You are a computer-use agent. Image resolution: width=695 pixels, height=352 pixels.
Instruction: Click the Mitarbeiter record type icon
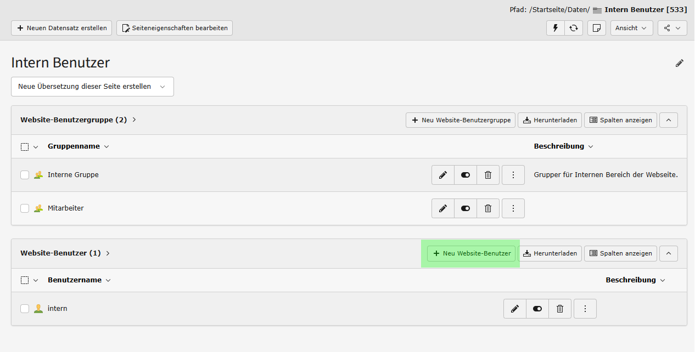click(x=38, y=208)
